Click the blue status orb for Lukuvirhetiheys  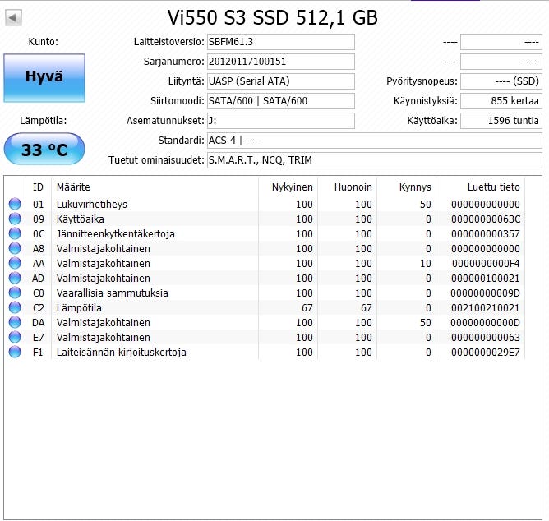[15, 204]
